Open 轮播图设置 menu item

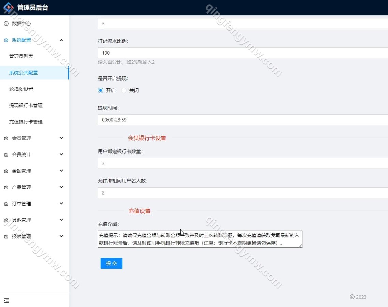(21, 89)
